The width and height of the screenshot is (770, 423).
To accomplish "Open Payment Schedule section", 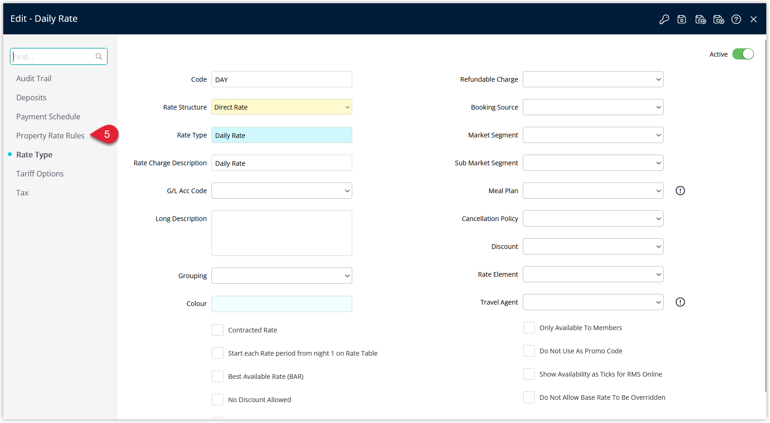I will click(48, 117).
